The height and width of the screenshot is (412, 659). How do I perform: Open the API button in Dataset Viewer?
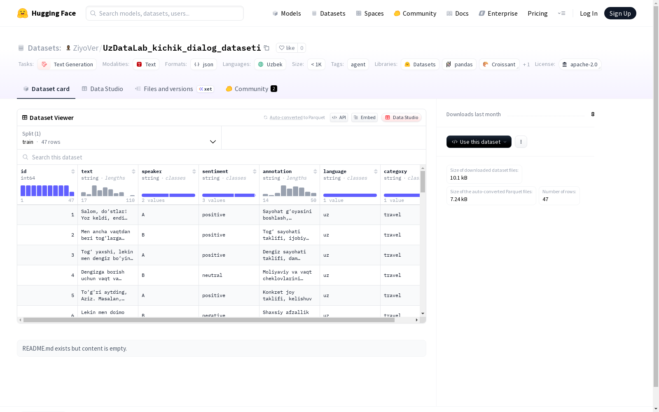339,117
